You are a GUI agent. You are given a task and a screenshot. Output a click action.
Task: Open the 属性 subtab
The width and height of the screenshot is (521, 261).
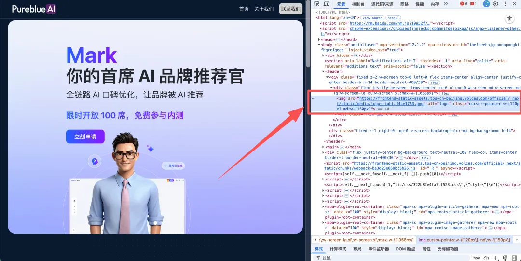[426, 249]
